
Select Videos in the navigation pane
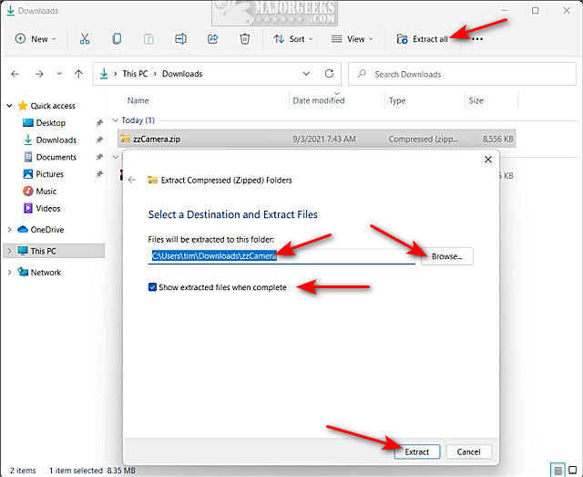pyautogui.click(x=48, y=208)
